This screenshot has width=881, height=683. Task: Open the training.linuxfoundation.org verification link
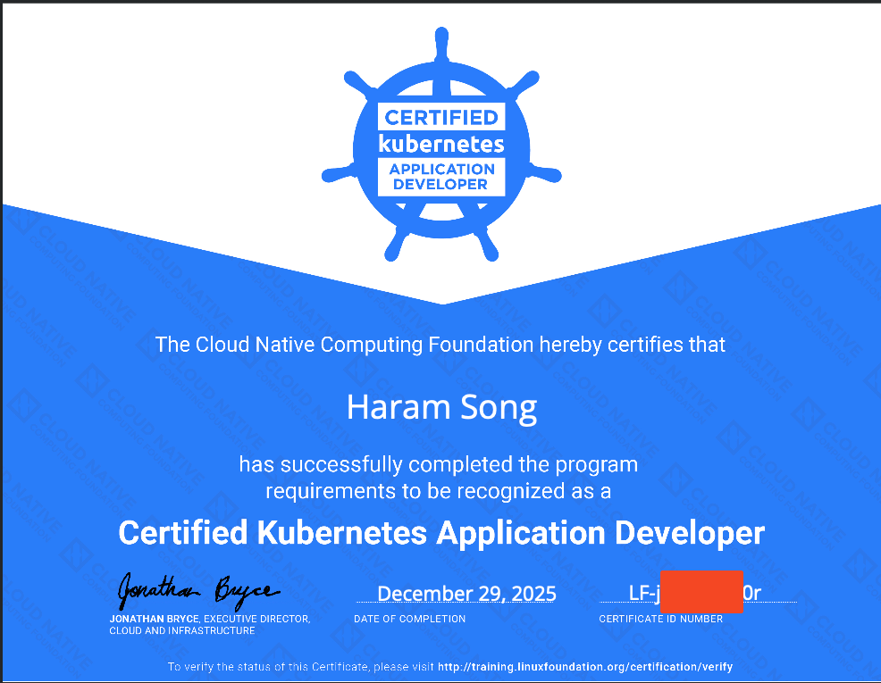pos(585,667)
